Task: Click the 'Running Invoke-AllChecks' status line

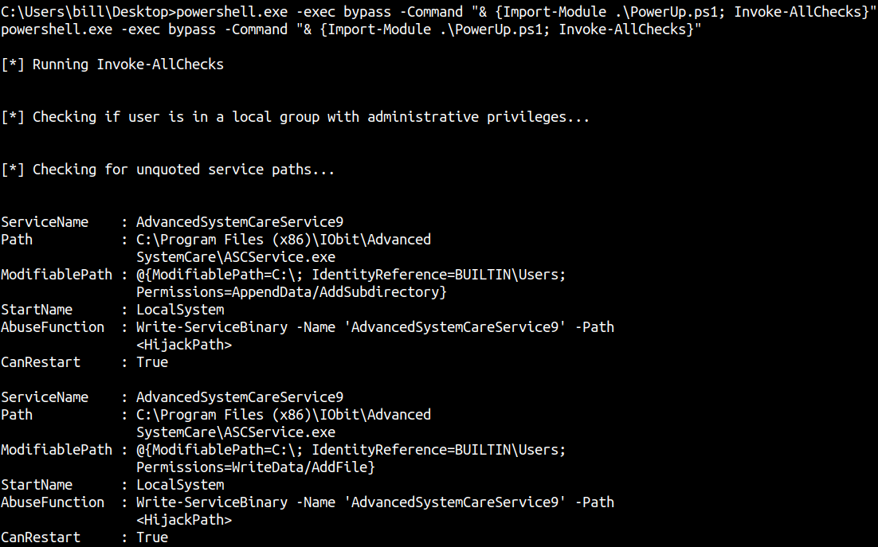Action: 112,64
